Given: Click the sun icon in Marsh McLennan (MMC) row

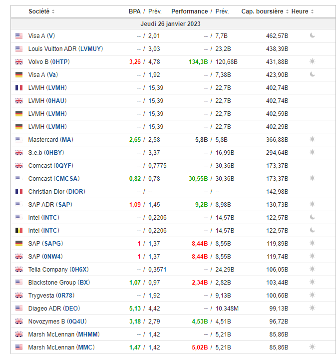Looking at the screenshot, I should 313,347.
